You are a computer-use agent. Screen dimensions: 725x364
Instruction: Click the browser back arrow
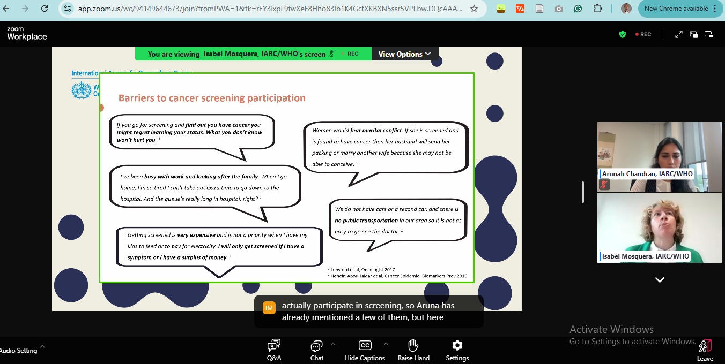pyautogui.click(x=6, y=9)
